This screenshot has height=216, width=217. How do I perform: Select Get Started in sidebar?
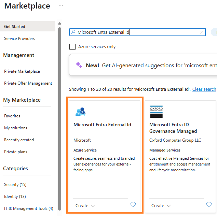pos(28,26)
